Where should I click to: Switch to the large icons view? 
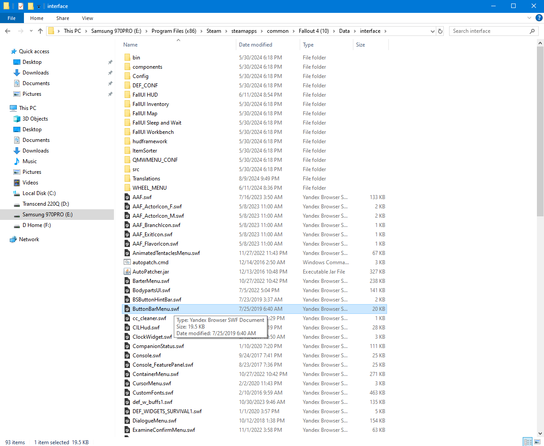pyautogui.click(x=537, y=442)
